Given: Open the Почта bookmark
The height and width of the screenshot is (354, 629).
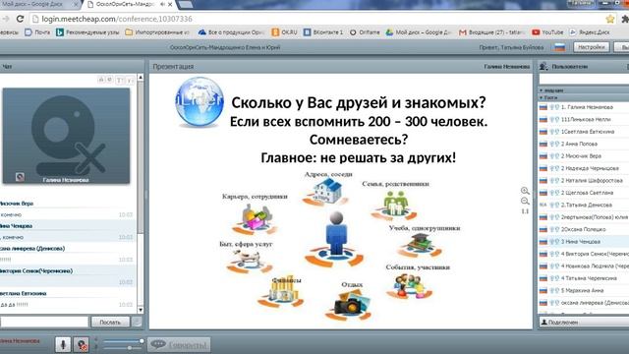Looking at the screenshot, I should point(37,32).
